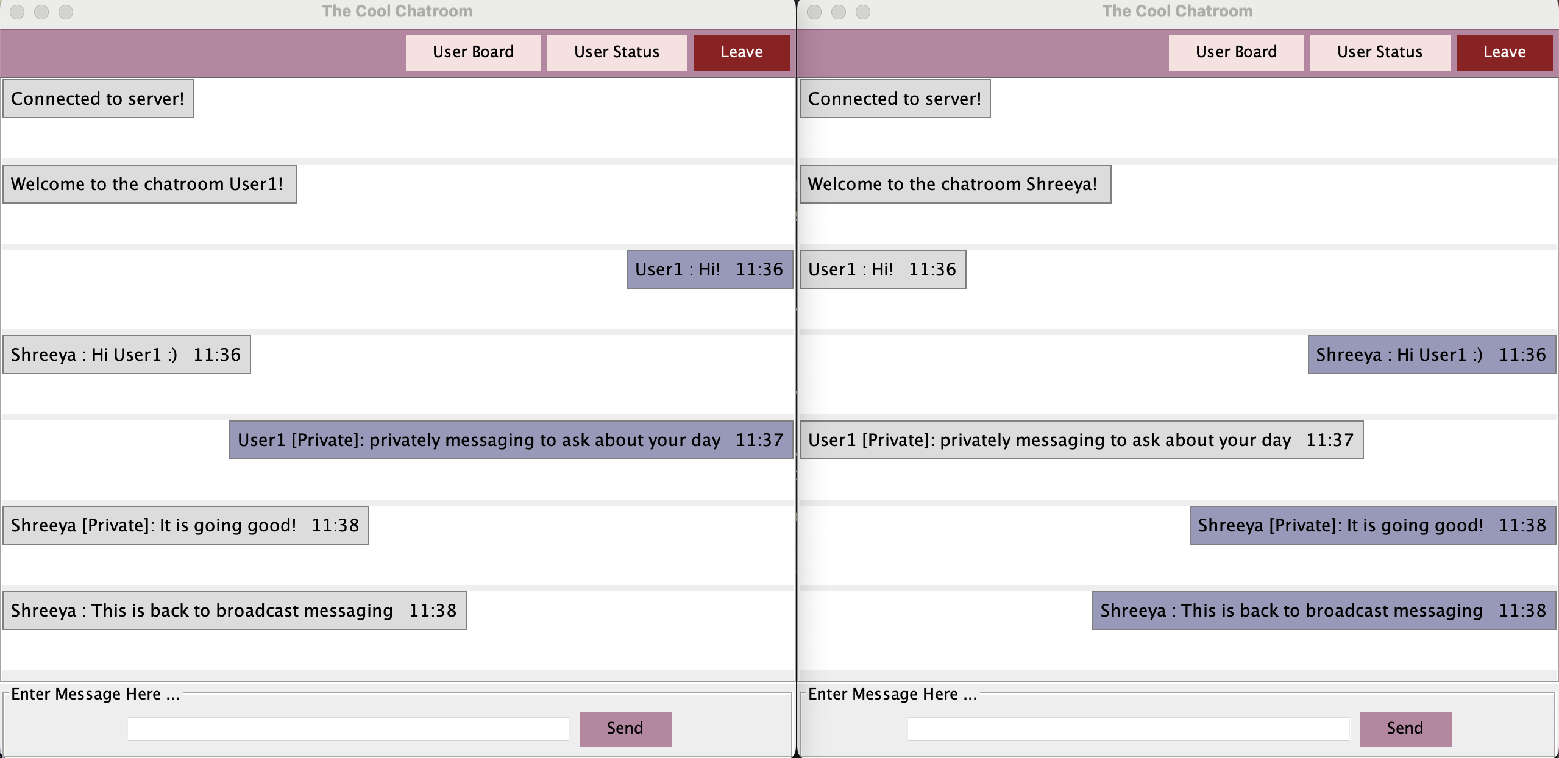Screen dimensions: 1559x758
Task: Click the 'Enter Message Here ...' label on the left
Action: pos(95,693)
